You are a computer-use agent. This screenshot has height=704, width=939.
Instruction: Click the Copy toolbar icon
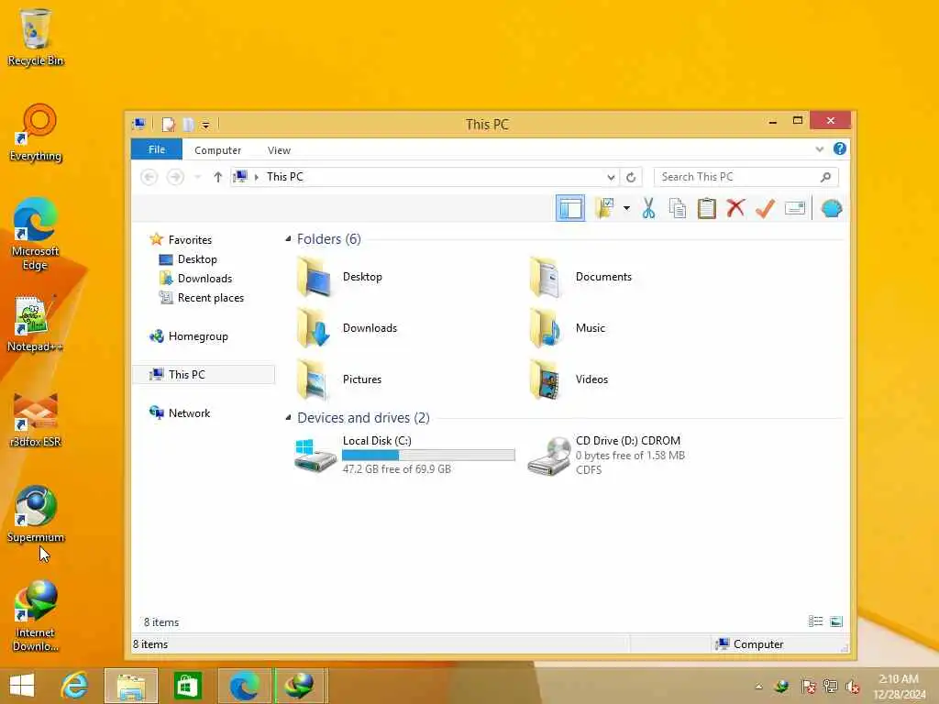(678, 208)
